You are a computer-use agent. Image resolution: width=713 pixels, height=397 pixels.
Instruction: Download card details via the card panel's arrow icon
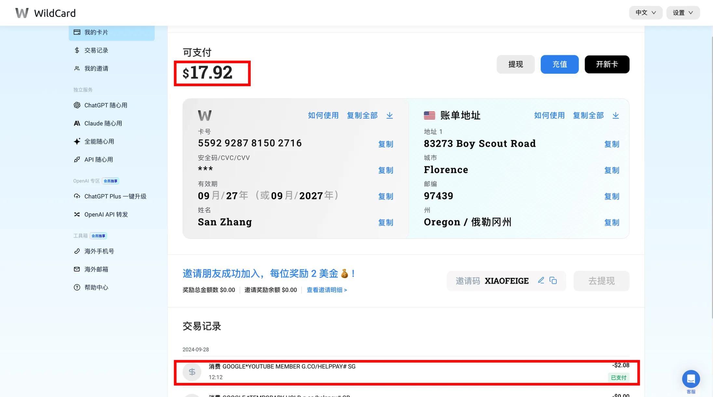click(389, 116)
